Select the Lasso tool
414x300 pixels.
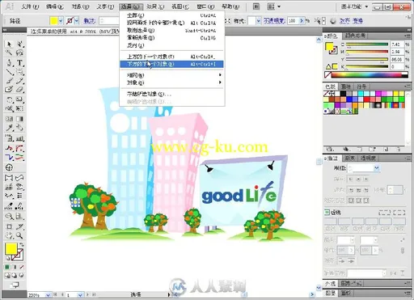(19, 53)
